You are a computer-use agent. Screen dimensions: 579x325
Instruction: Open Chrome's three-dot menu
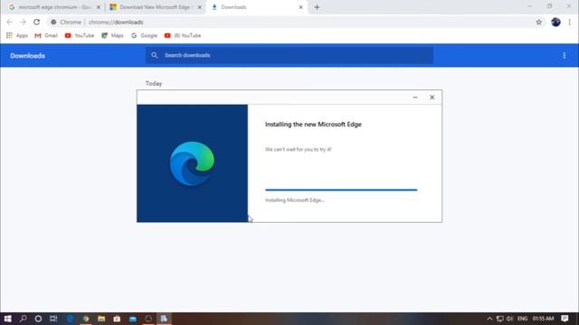pos(569,22)
